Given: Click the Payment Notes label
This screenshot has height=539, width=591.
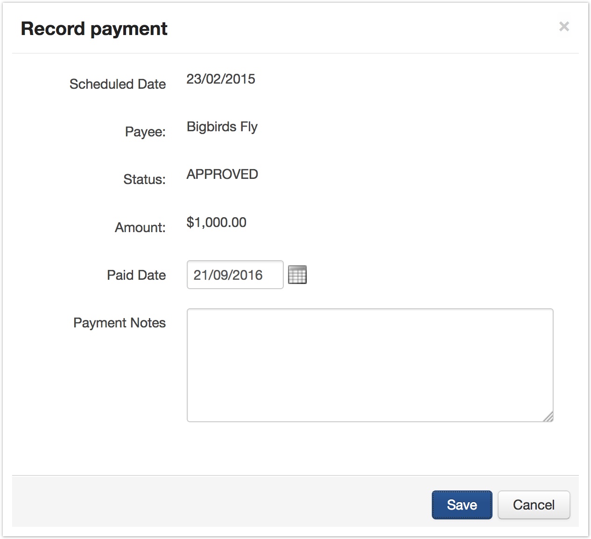Looking at the screenshot, I should pyautogui.click(x=120, y=323).
